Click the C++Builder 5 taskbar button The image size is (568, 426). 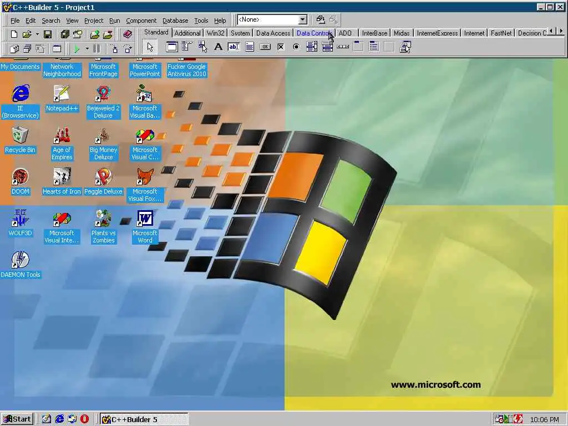click(x=144, y=419)
